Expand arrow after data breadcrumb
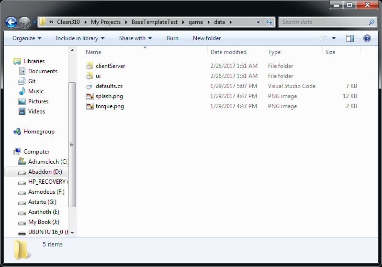 tap(230, 22)
